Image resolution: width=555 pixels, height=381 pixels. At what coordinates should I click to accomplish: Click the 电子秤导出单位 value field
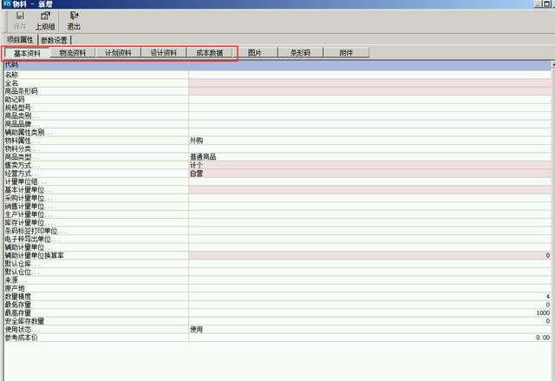pos(369,239)
